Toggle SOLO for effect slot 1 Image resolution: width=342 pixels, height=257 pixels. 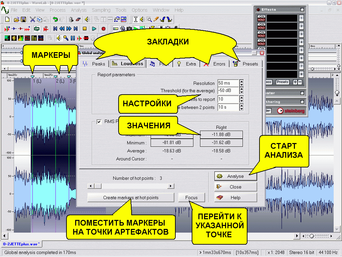[261, 20]
